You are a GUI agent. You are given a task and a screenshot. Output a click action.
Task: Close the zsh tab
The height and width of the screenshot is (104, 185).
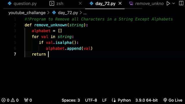coord(80,3)
